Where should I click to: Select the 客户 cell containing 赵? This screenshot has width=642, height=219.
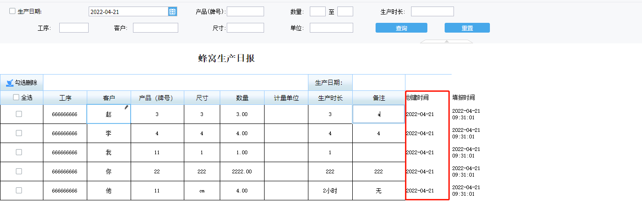click(109, 114)
